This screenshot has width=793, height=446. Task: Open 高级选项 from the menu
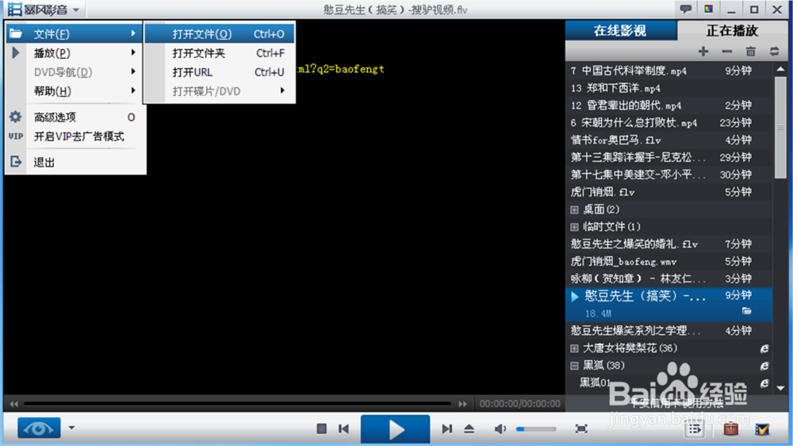(75, 117)
